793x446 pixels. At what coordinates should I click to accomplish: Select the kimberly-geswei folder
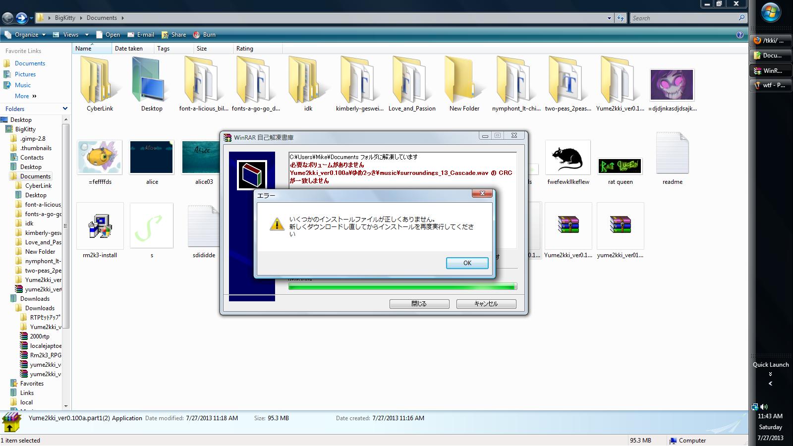pos(360,79)
